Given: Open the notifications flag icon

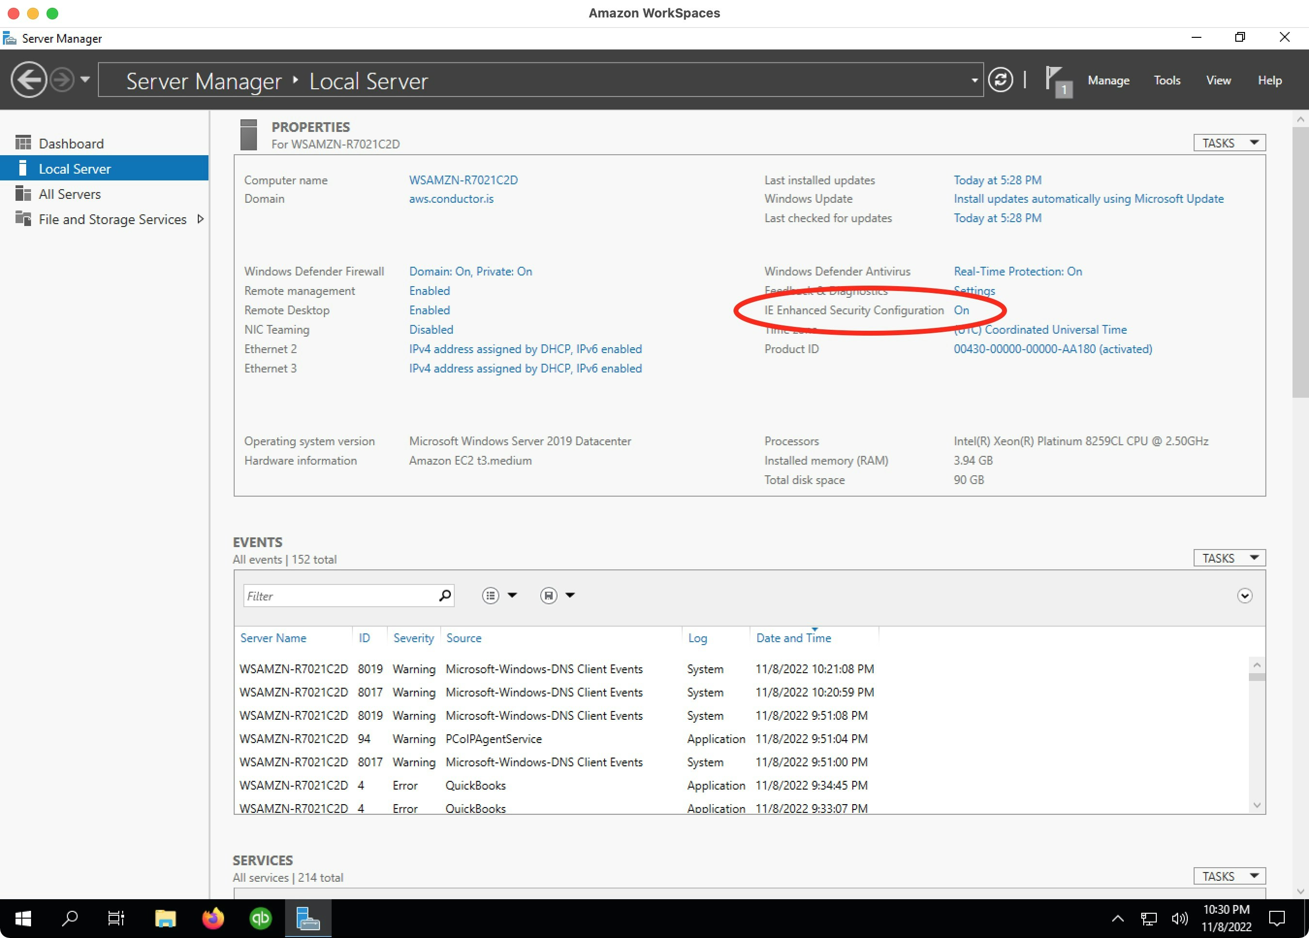Looking at the screenshot, I should pos(1058,81).
